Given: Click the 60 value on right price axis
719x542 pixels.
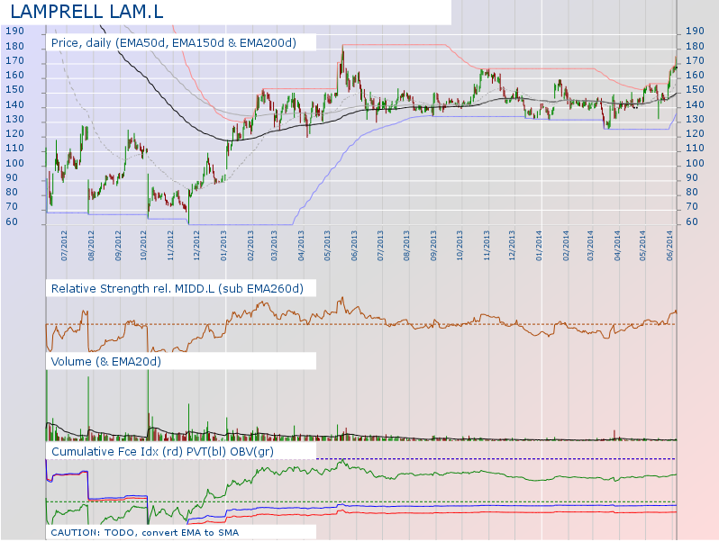Looking at the screenshot, I should point(692,221).
